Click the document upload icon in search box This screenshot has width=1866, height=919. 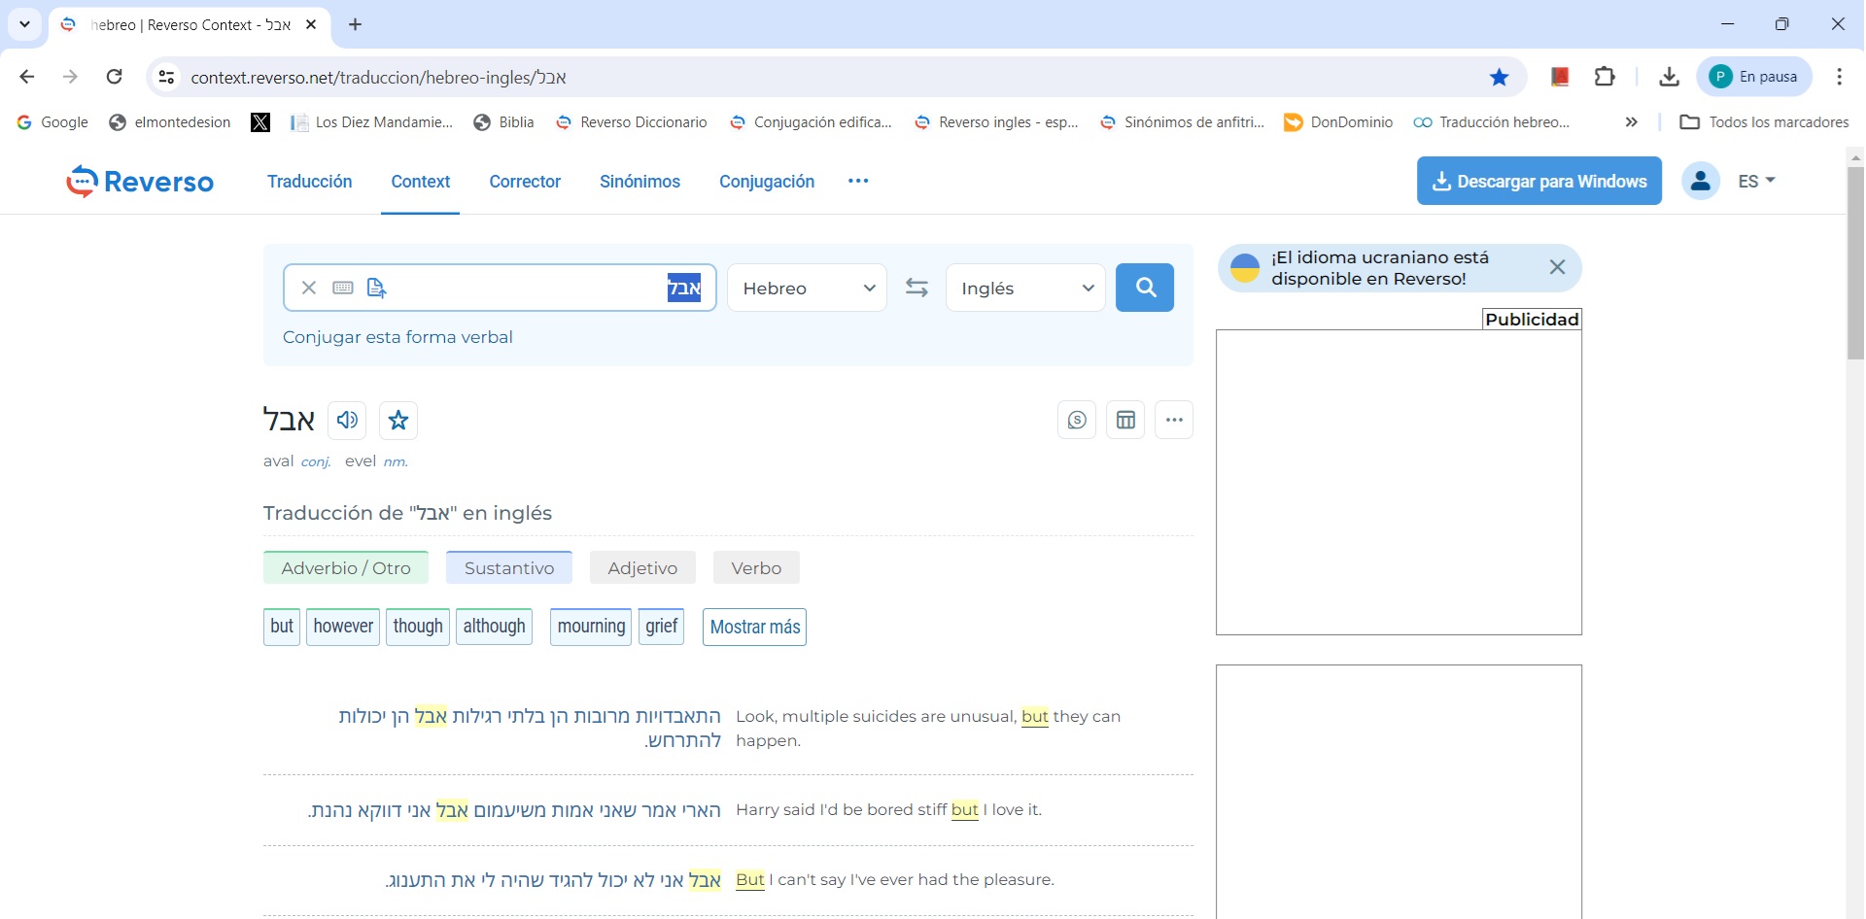click(x=376, y=288)
